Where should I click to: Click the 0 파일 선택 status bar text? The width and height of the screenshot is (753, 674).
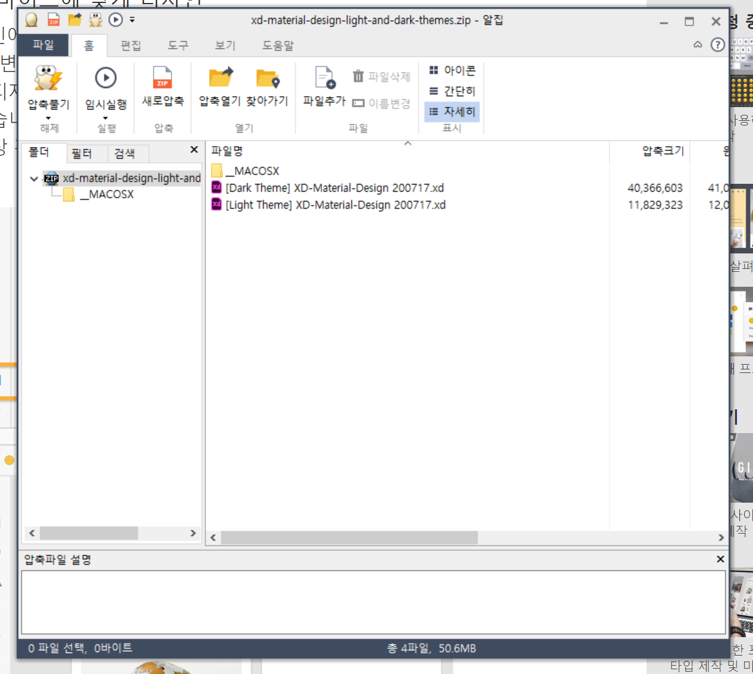tap(80, 648)
